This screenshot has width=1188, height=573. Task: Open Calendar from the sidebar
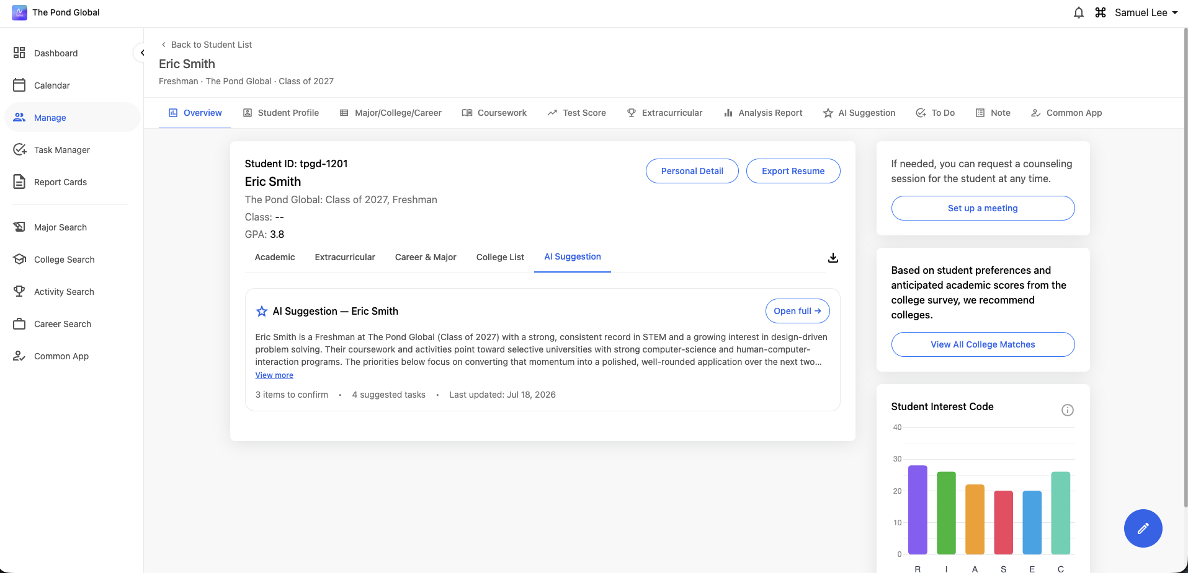pyautogui.click(x=73, y=85)
